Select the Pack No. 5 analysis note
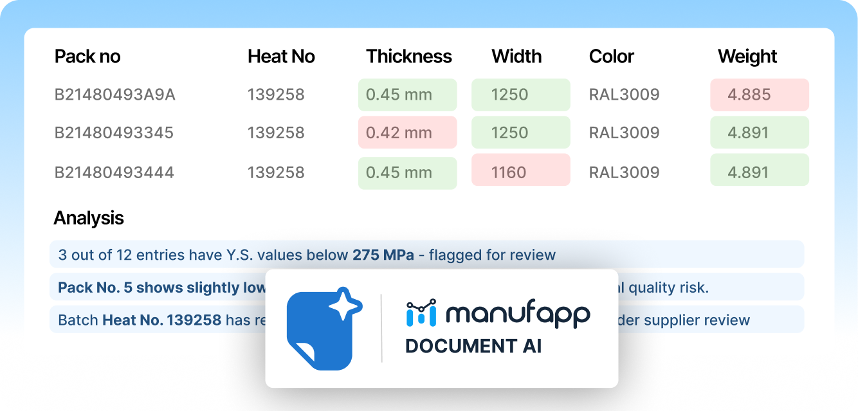 [161, 288]
